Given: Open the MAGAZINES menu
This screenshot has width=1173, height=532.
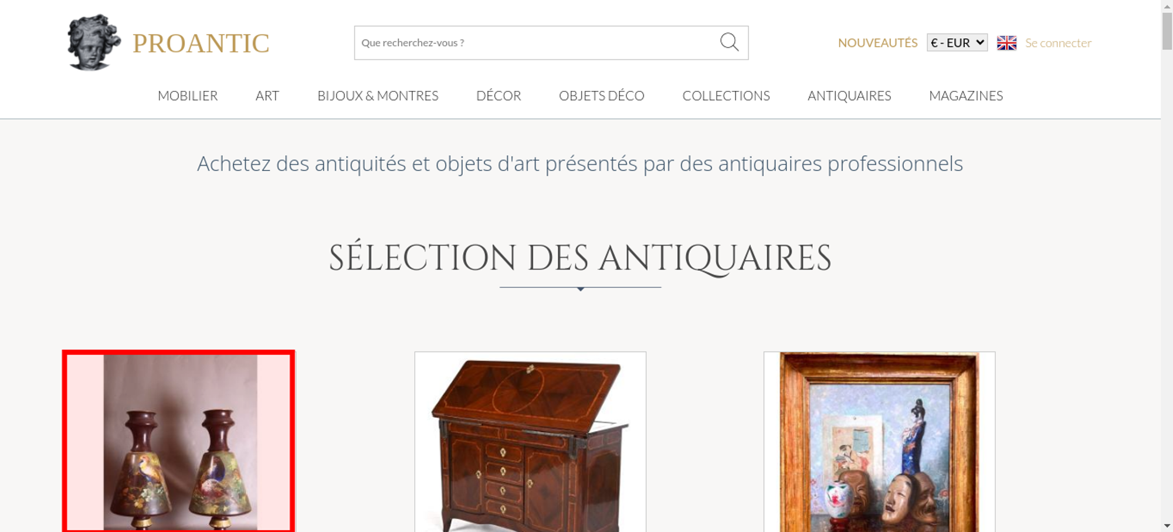Looking at the screenshot, I should click(966, 96).
